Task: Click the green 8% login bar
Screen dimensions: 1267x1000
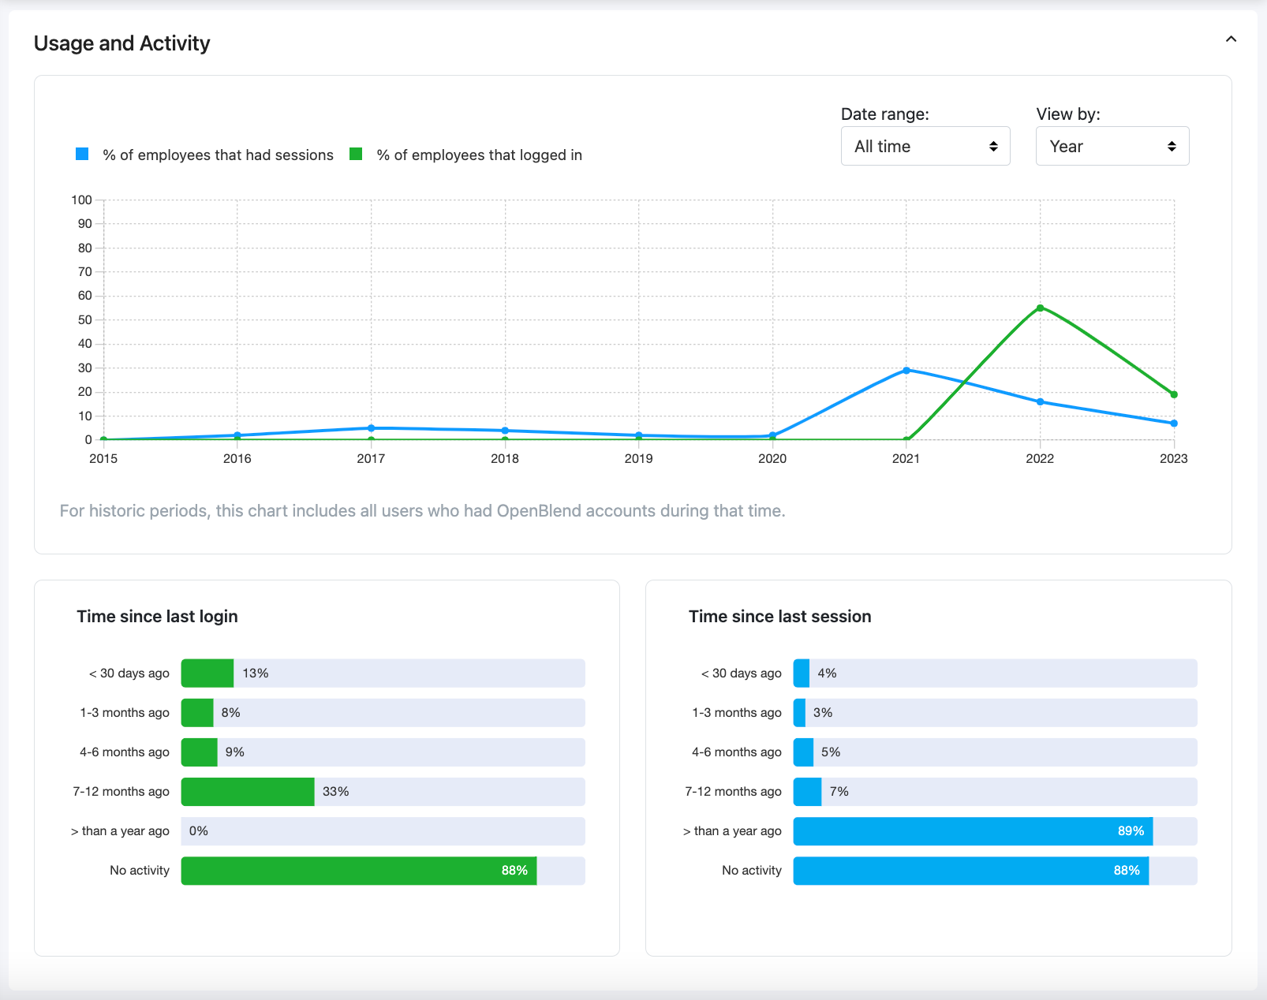Action: point(197,713)
